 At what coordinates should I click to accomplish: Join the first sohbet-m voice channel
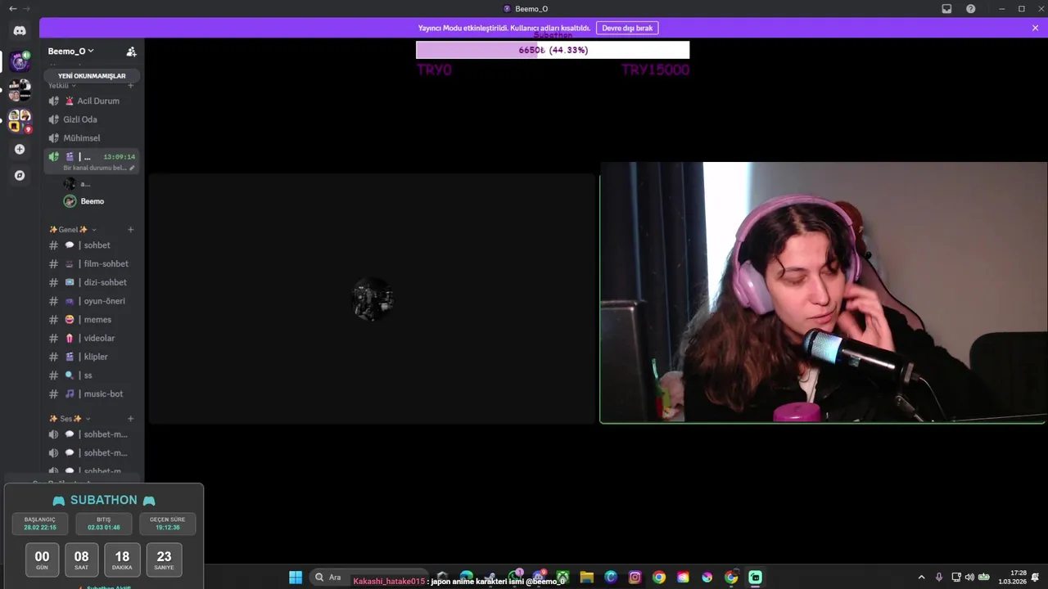coord(92,434)
